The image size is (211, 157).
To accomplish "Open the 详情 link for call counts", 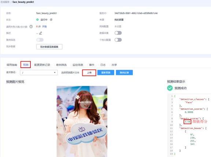I will (44, 27).
